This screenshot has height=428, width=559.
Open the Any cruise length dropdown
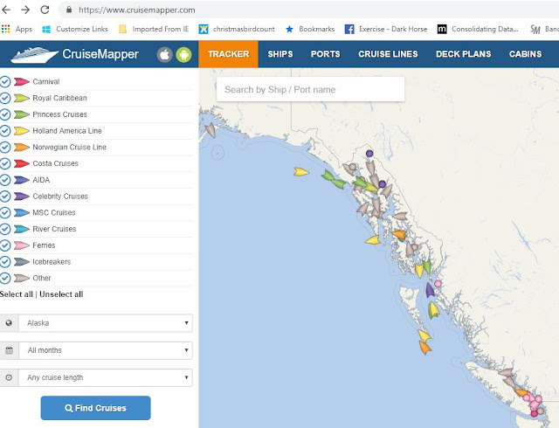point(106,377)
